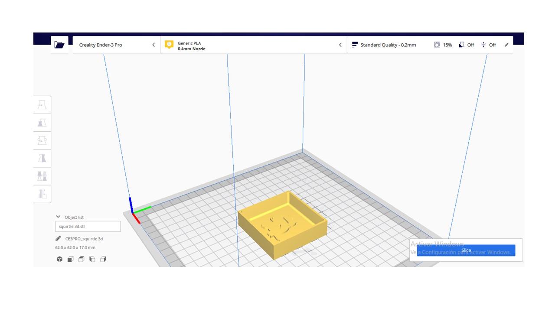The image size is (555, 312).
Task: Select the yellow squirtle model on build plate
Action: (282, 225)
